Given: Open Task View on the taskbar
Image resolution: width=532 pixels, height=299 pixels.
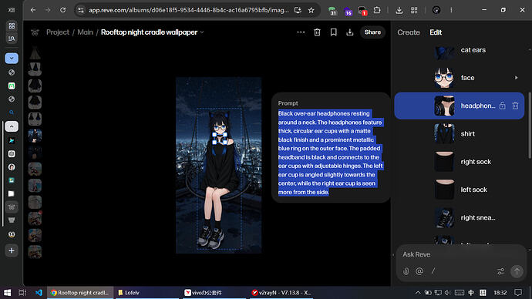Looking at the screenshot, I should coord(22,293).
